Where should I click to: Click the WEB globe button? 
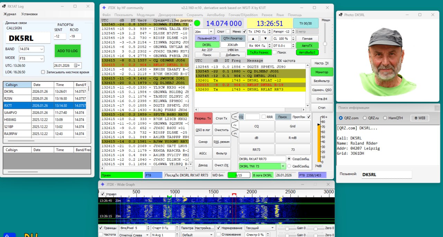point(419,118)
